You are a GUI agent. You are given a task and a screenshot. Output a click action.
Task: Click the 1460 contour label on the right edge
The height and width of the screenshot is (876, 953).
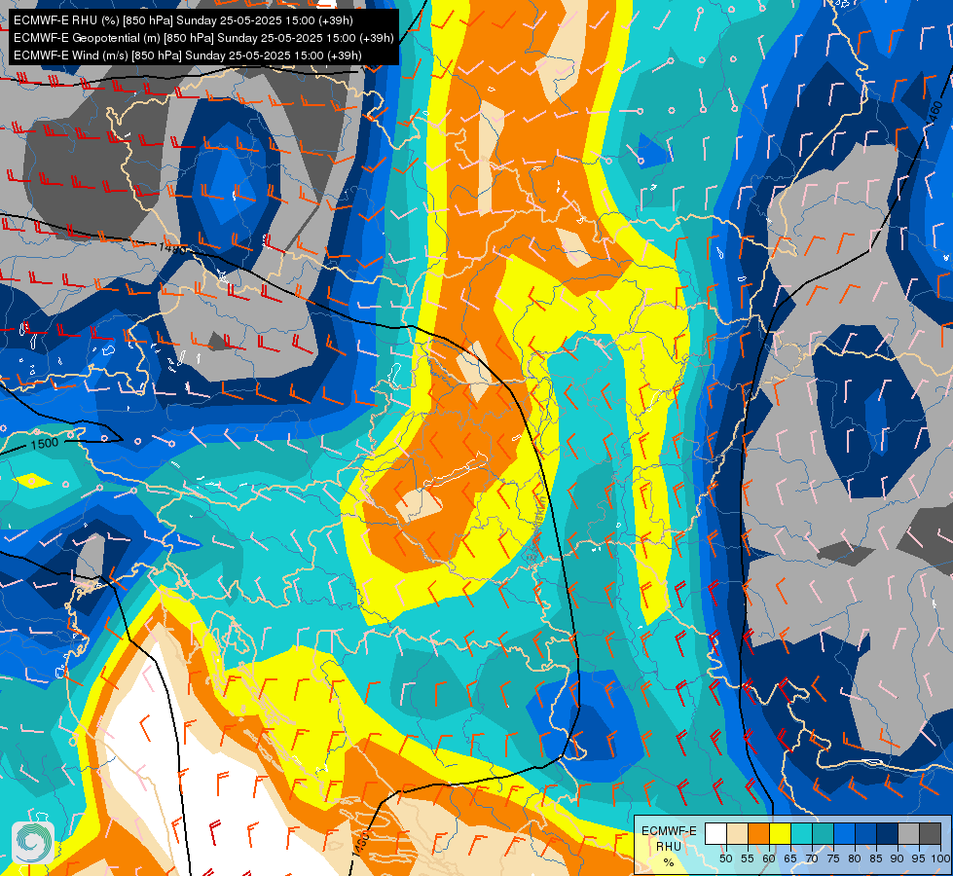[936, 115]
